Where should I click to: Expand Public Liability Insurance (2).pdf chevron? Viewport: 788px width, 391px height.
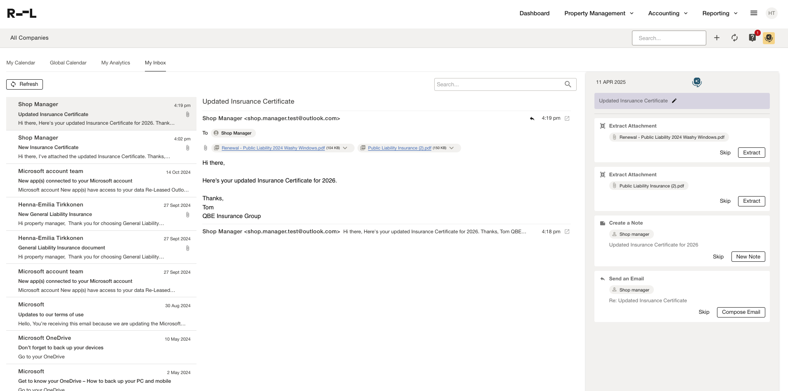452,148
